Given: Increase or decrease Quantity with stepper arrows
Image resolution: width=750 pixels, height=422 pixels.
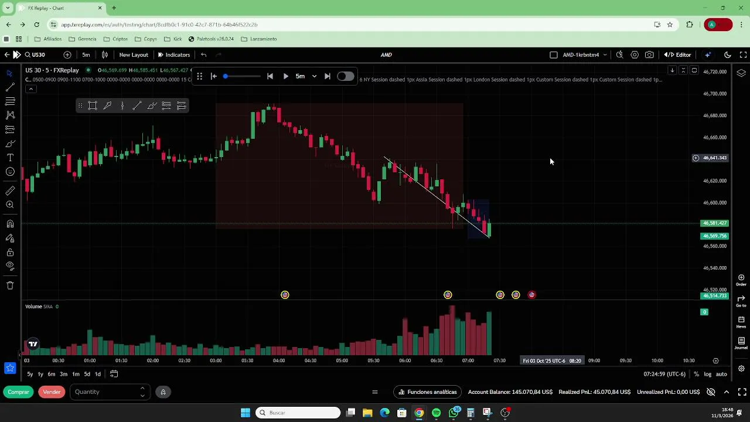Looking at the screenshot, I should point(142,392).
